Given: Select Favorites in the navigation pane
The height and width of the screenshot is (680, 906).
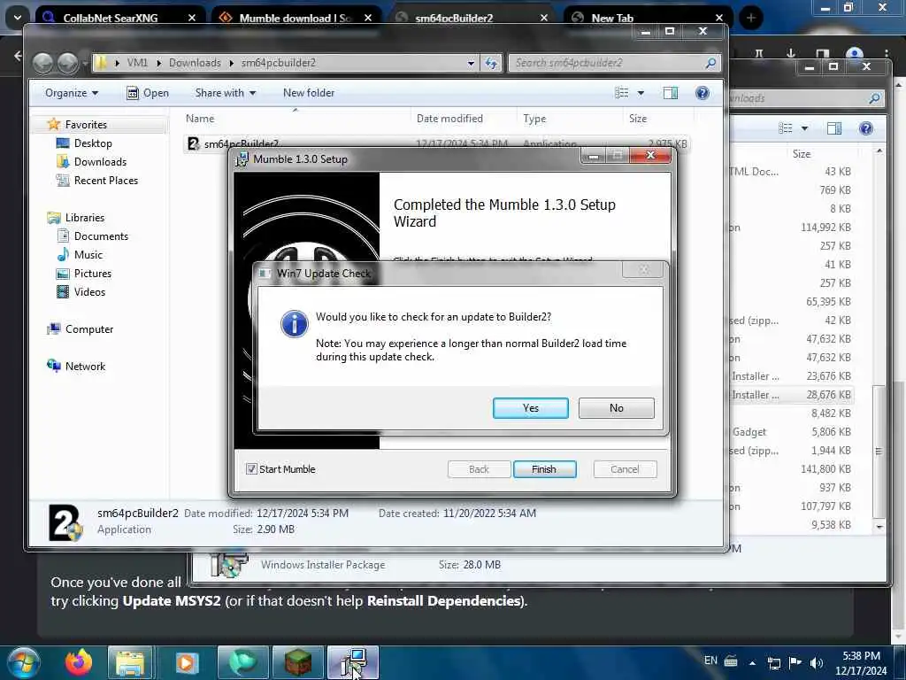Looking at the screenshot, I should pos(86,124).
